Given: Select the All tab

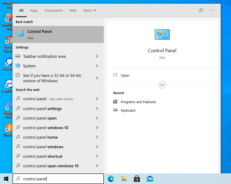Looking at the screenshot, I should [21, 10].
